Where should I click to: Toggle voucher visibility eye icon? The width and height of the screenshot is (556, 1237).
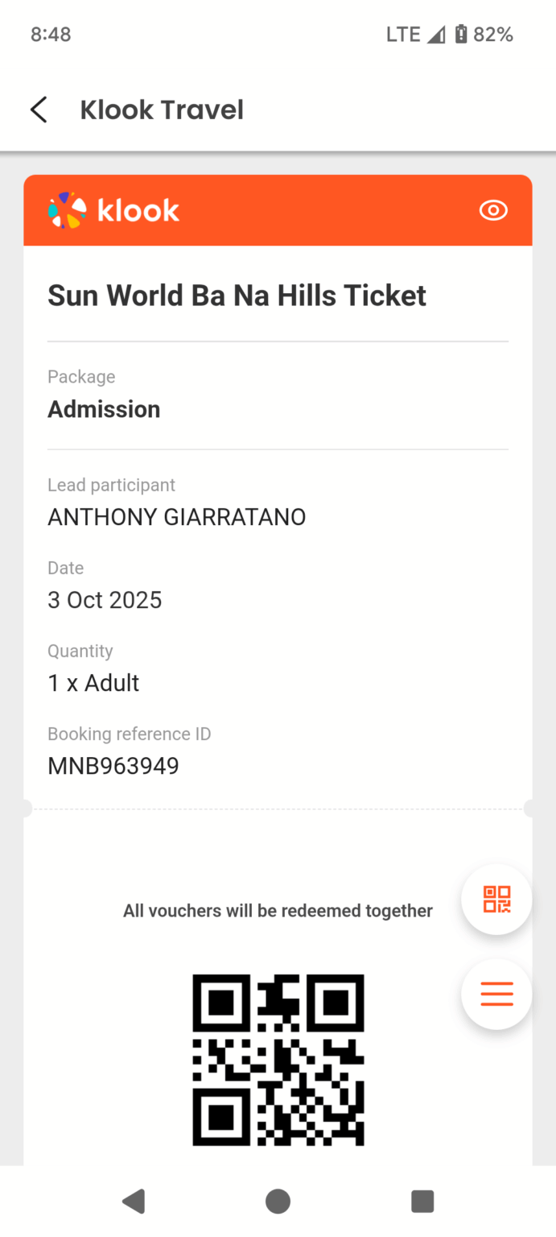[493, 210]
